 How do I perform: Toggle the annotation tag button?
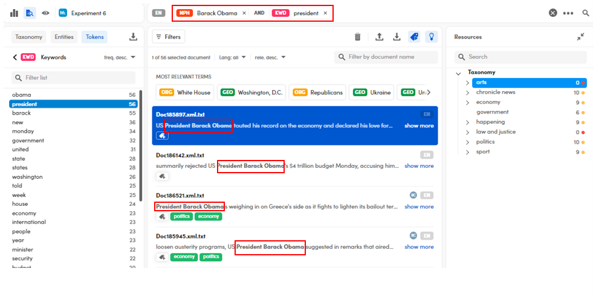pos(414,37)
